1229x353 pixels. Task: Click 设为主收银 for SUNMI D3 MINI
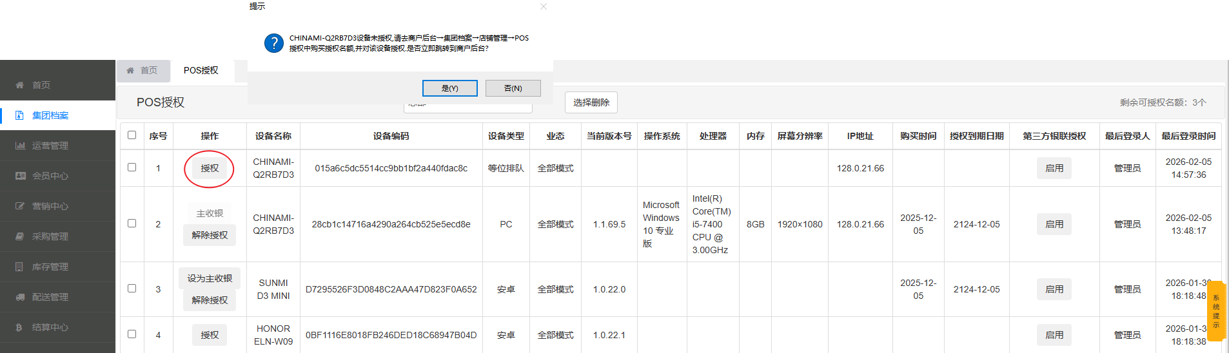coord(210,278)
